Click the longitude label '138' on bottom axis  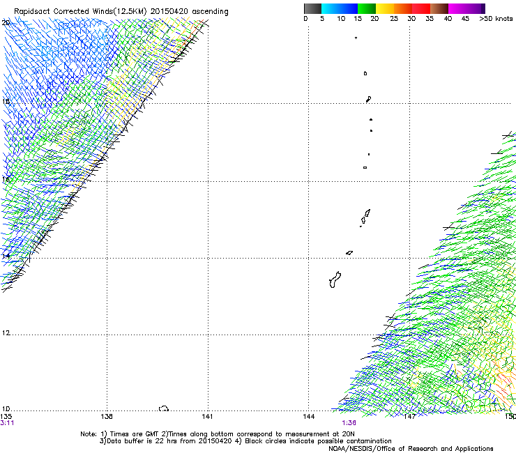[107, 417]
